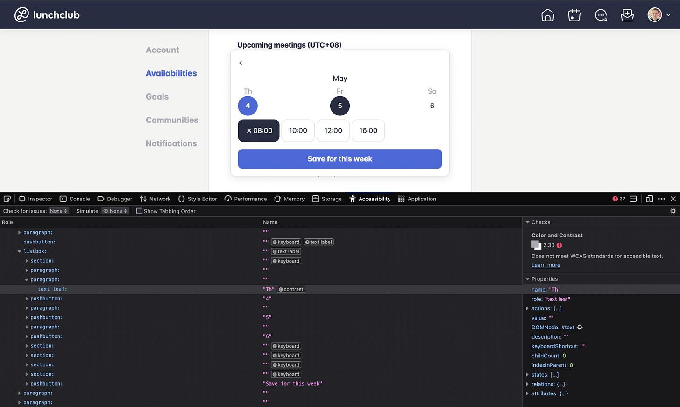
Task: Switch to the Console tab
Action: click(x=75, y=199)
